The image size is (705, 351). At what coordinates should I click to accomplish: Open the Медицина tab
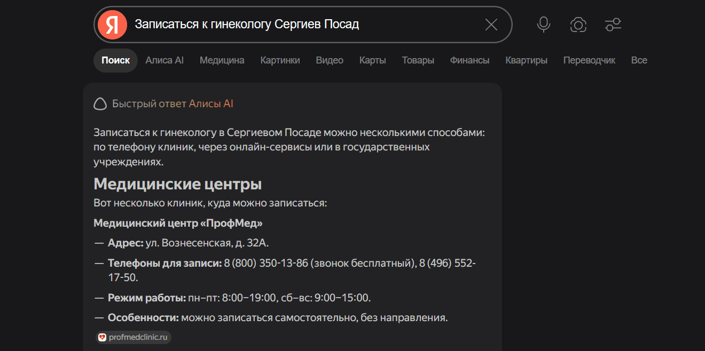click(x=222, y=60)
